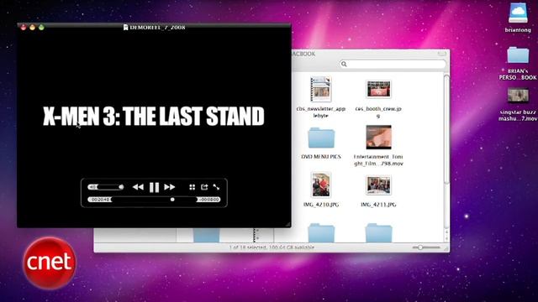Click the Finder scrollbar down arrow
This screenshot has height=302, width=538.
(x=446, y=238)
